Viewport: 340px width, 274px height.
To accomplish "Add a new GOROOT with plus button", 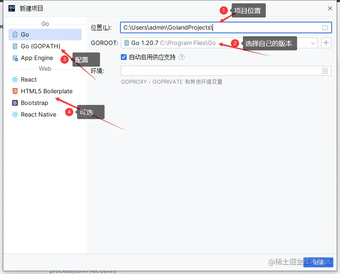I will click(326, 43).
